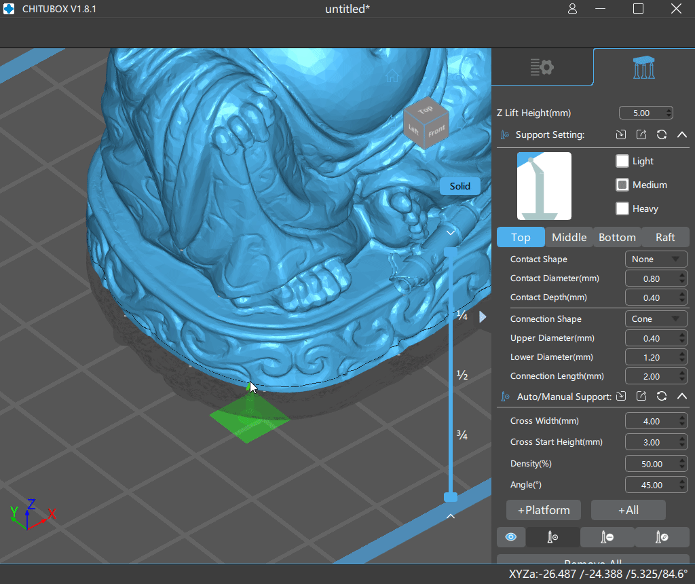Screen dimensions: 695x584
Task: Click the Contact Diameter stepper arrows
Action: click(x=682, y=278)
